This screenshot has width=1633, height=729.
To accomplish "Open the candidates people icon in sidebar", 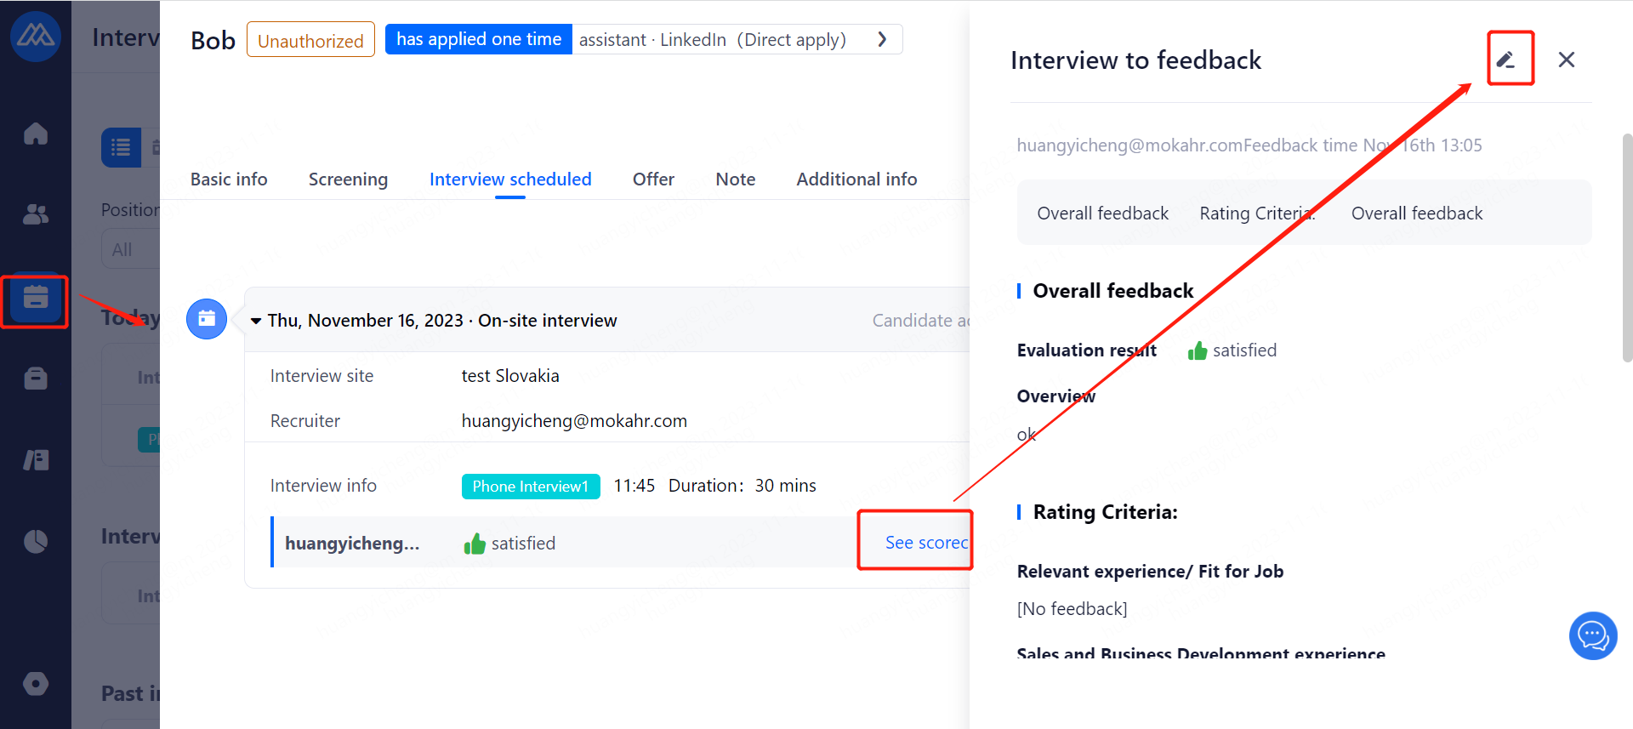I will pyautogui.click(x=36, y=214).
